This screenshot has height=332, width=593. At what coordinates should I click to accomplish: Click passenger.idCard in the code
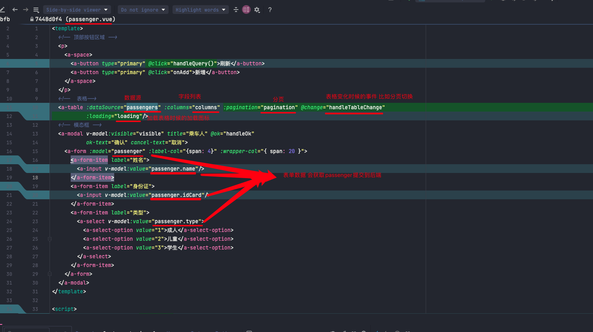176,195
